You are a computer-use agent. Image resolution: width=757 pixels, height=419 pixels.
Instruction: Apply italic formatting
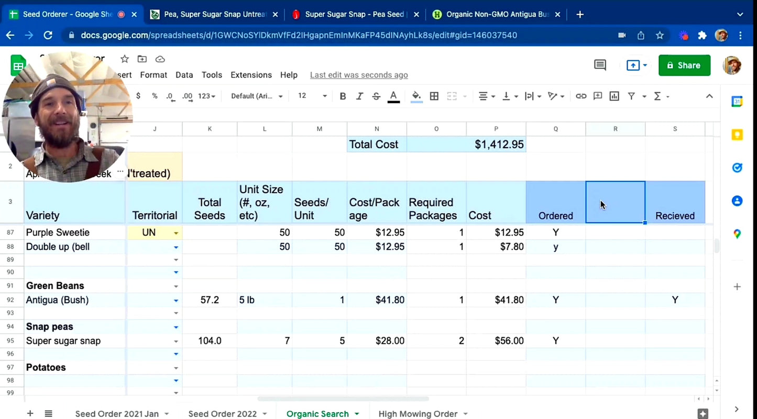360,96
